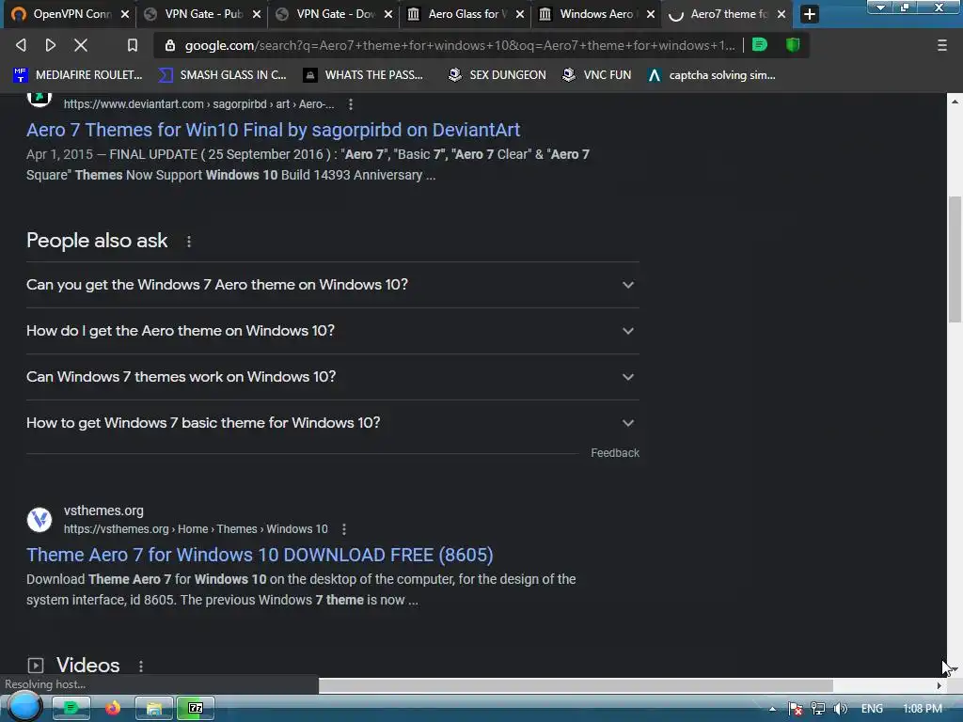Open the VNC FUN bookmark
The image size is (963, 722).
coord(597,75)
